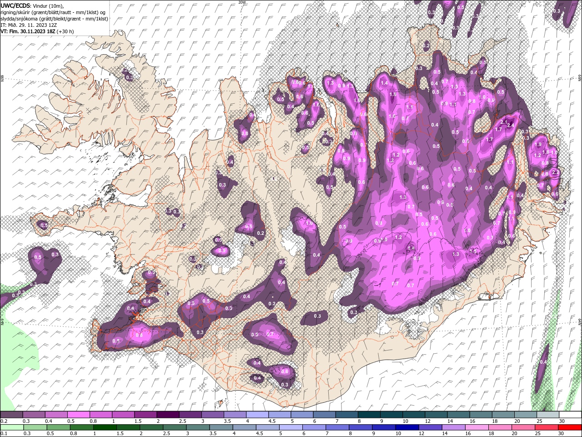This screenshot has height=437, width=582.
Task: Click the "IT: Mið. 29. 11. 2023 12Z" line
Action: 28,25
